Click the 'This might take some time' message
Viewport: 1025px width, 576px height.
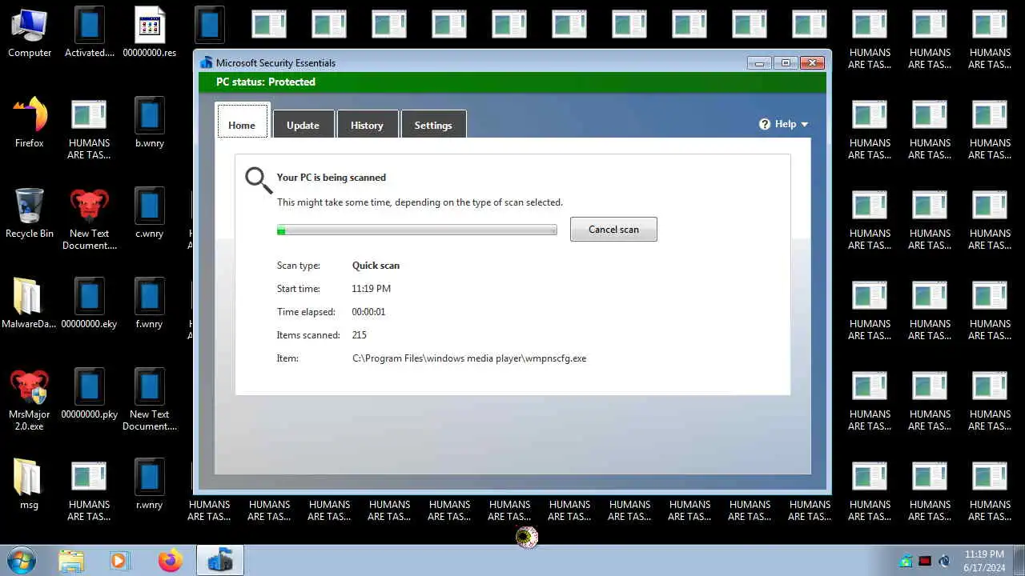pos(420,202)
